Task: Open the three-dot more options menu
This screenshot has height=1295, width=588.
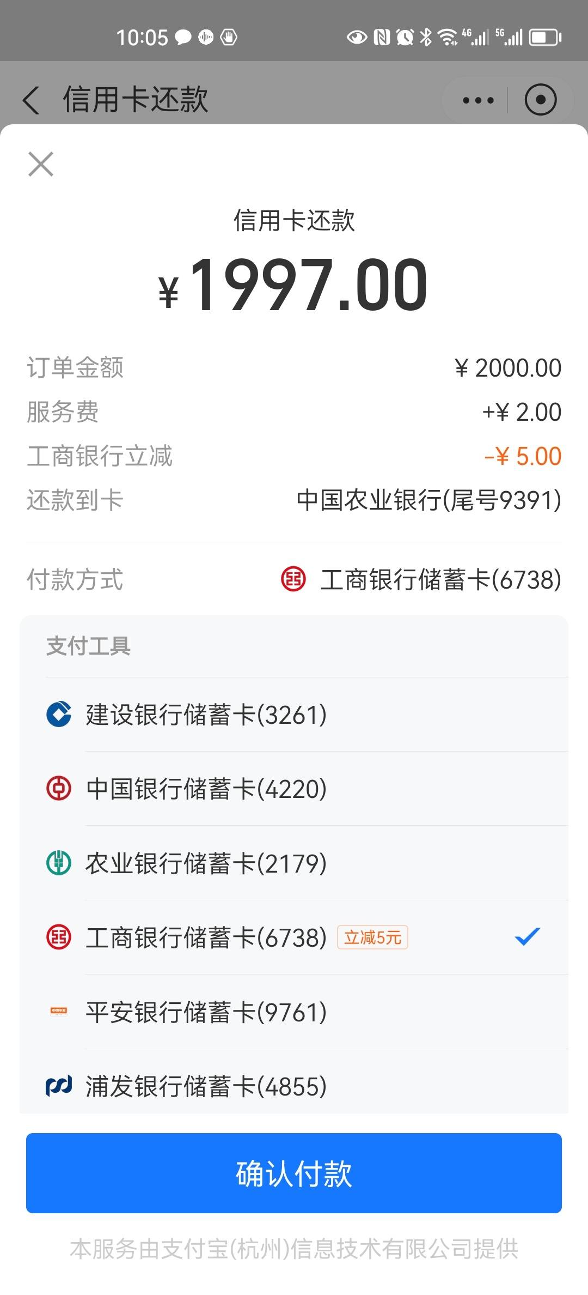Action: [478, 100]
